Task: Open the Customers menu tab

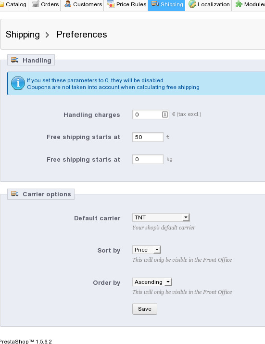Action: pyautogui.click(x=83, y=4)
